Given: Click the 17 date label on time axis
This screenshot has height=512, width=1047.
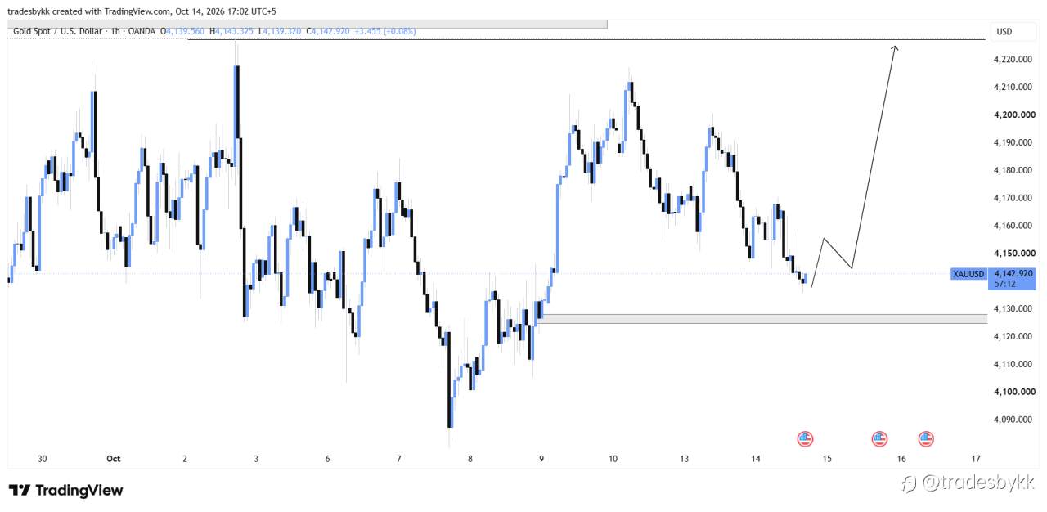Looking at the screenshot, I should point(976,460).
